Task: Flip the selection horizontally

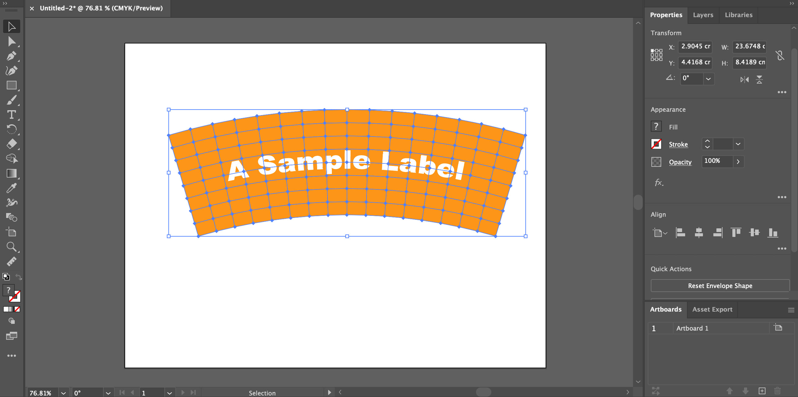Action: click(x=745, y=80)
